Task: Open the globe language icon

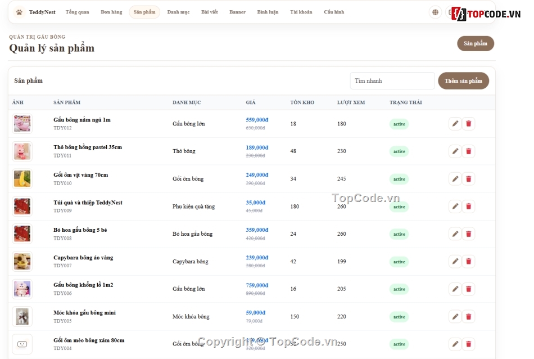Action: point(435,12)
